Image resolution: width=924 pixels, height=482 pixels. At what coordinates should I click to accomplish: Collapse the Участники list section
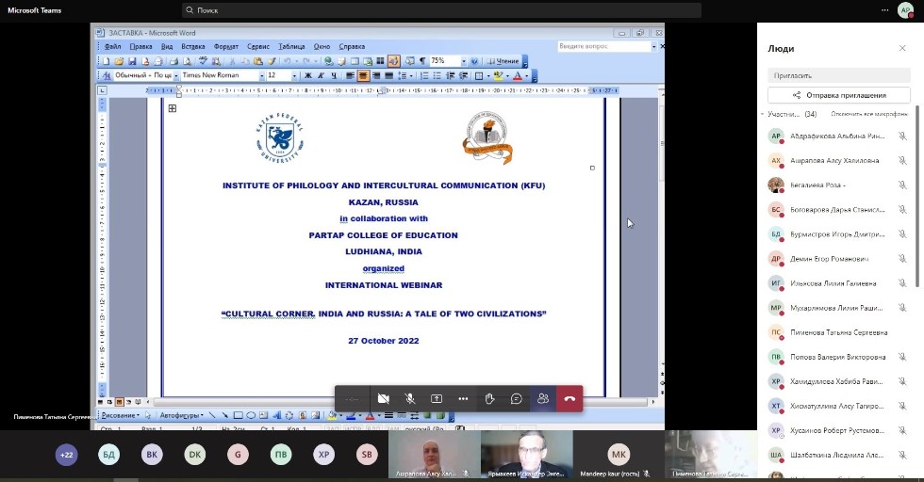pyautogui.click(x=764, y=114)
